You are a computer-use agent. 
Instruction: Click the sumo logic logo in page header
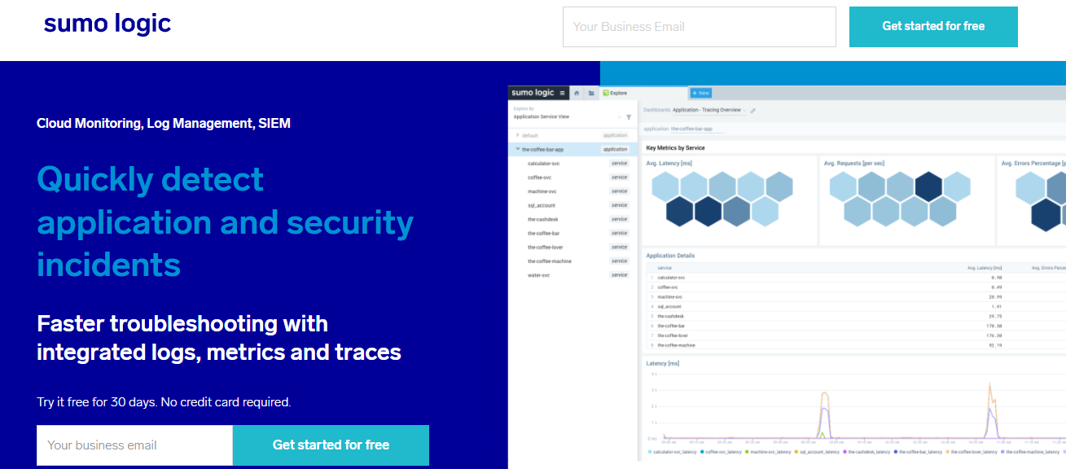tap(107, 24)
